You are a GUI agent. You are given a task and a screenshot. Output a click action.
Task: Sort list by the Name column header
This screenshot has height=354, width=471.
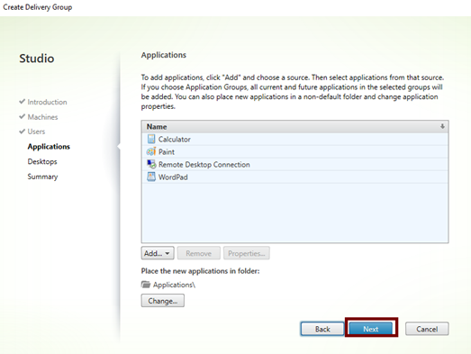click(x=157, y=126)
